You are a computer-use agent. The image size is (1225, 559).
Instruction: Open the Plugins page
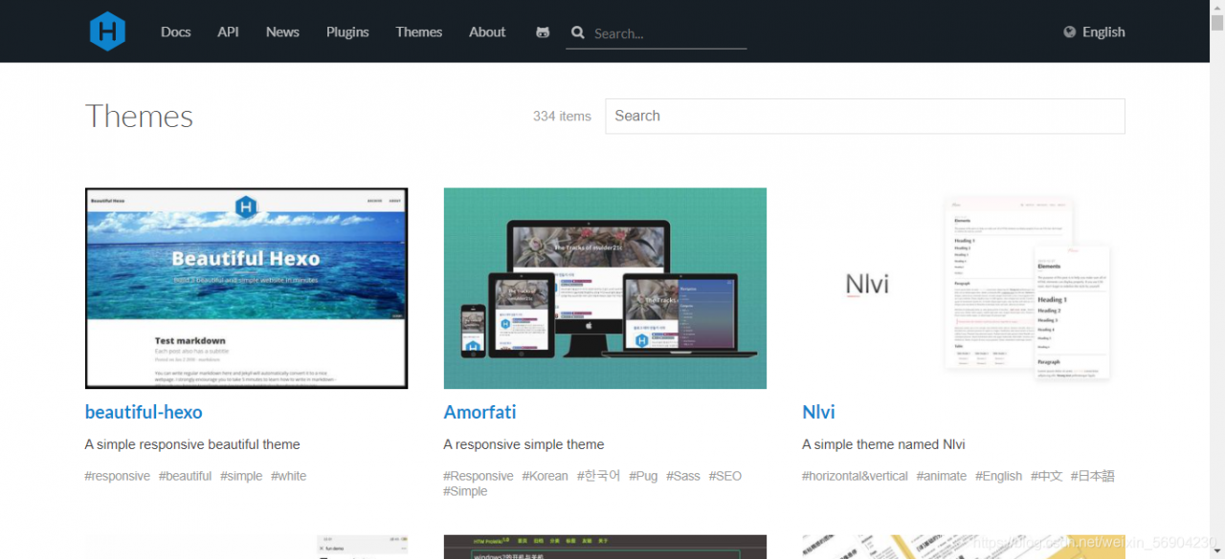tap(347, 32)
